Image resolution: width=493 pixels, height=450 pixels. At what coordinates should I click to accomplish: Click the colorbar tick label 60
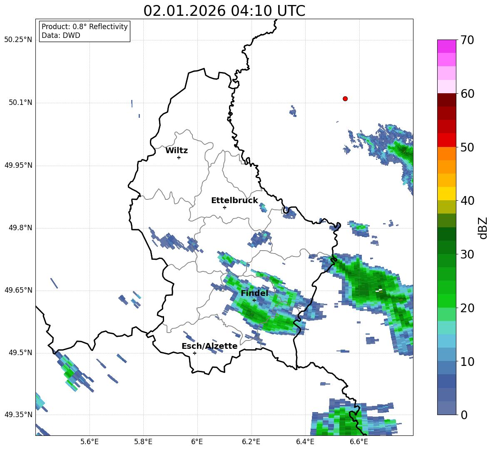click(x=467, y=94)
